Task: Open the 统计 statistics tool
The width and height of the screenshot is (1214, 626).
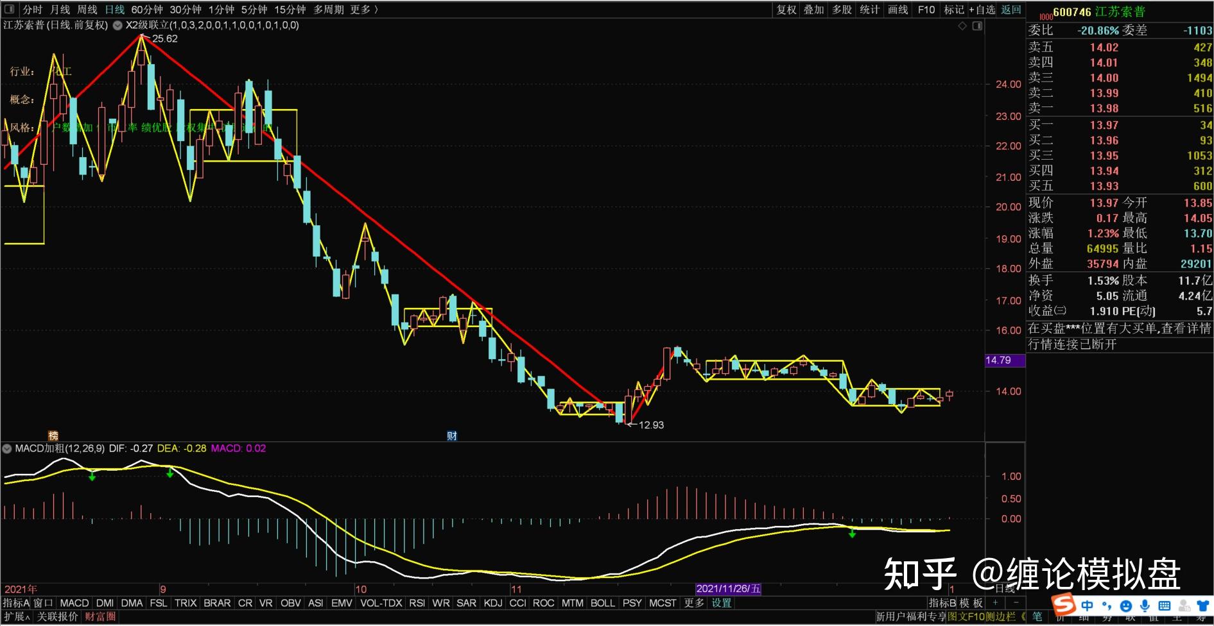Action: [x=870, y=10]
